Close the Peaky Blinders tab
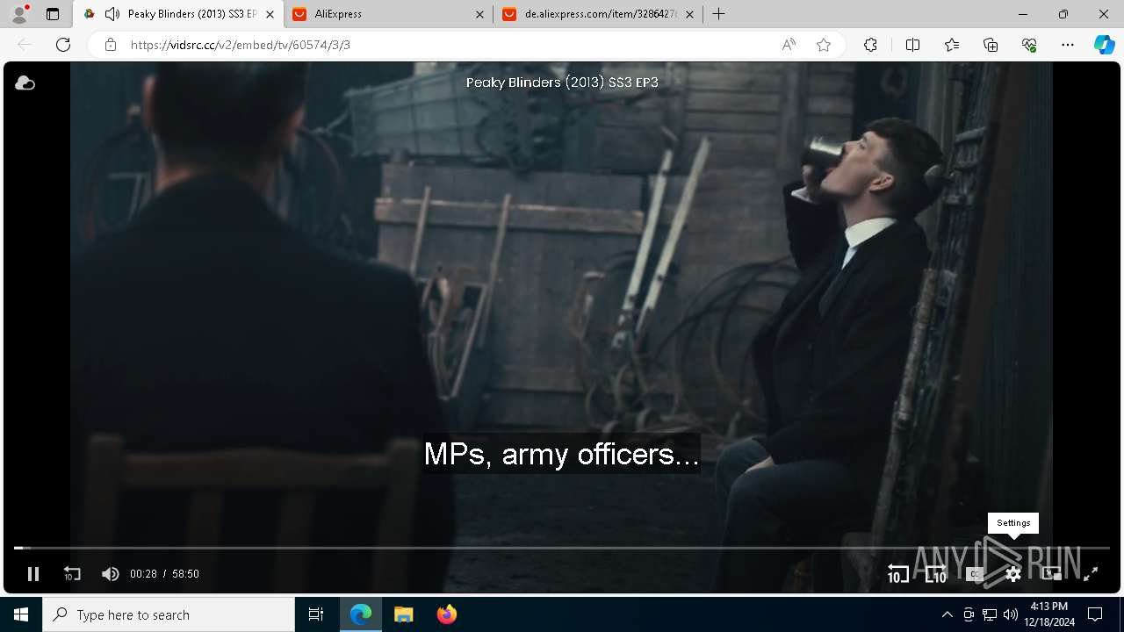 [270, 14]
